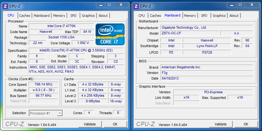Click Cores count value '4'
Image resolution: width=262 pixels, height=131 pixels.
click(x=89, y=113)
